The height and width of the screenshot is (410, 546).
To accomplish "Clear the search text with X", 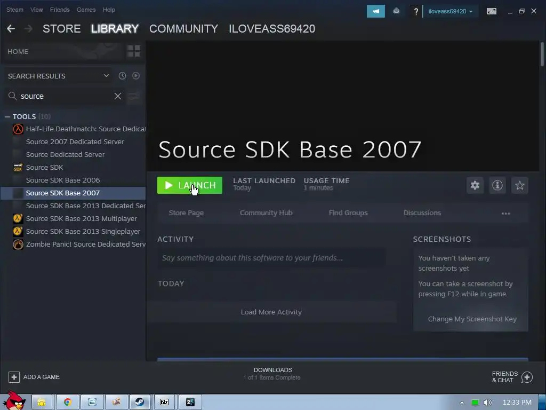I will coord(118,96).
